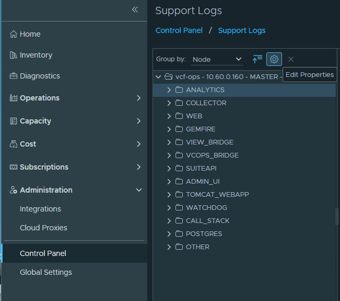Collapse the vcf-ops master node

tap(158, 76)
